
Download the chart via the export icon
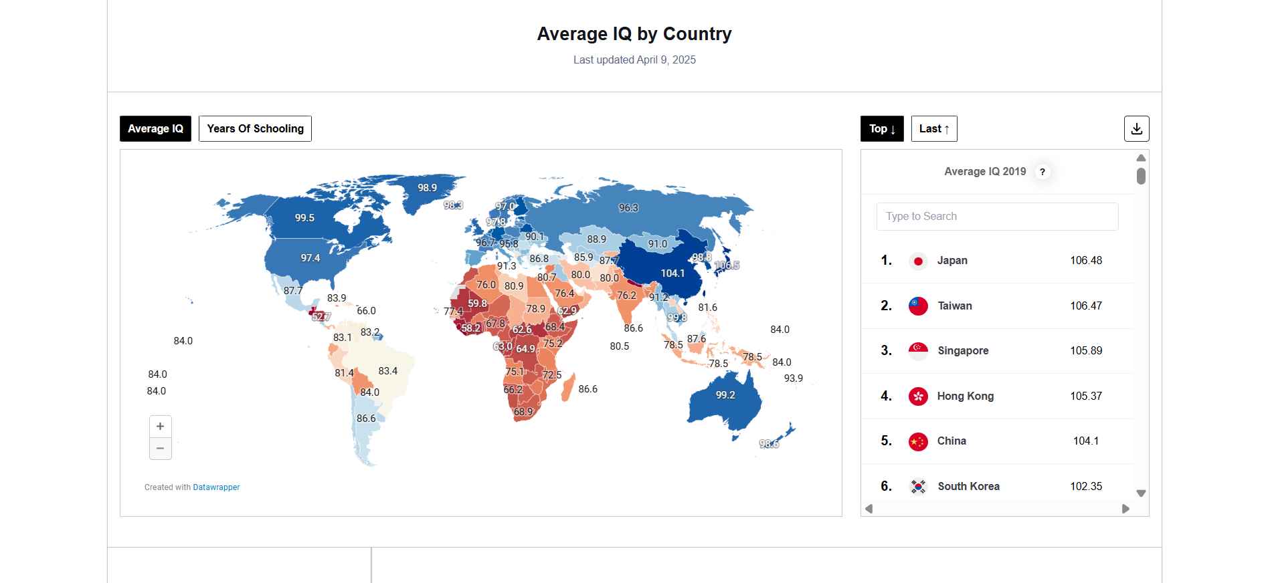pyautogui.click(x=1136, y=128)
